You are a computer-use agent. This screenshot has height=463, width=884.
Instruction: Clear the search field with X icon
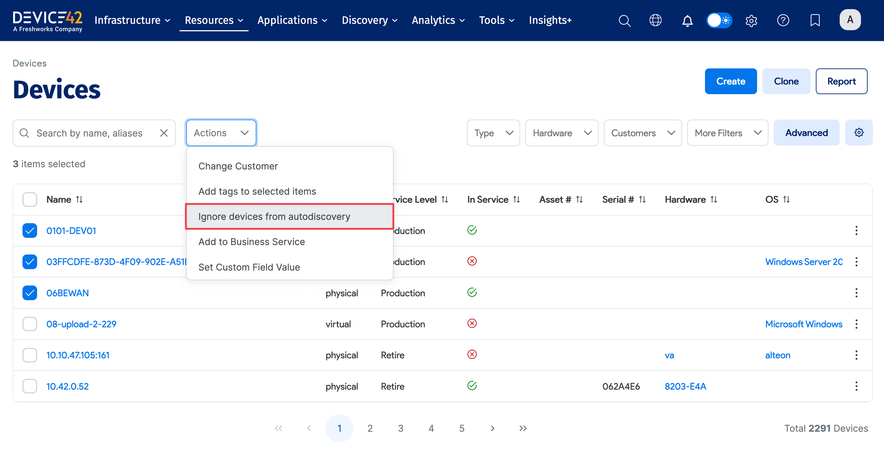(164, 133)
